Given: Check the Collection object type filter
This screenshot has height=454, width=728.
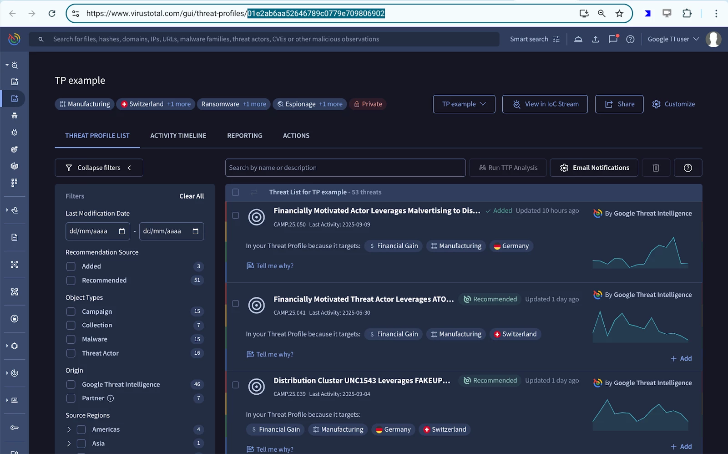Looking at the screenshot, I should 71,325.
